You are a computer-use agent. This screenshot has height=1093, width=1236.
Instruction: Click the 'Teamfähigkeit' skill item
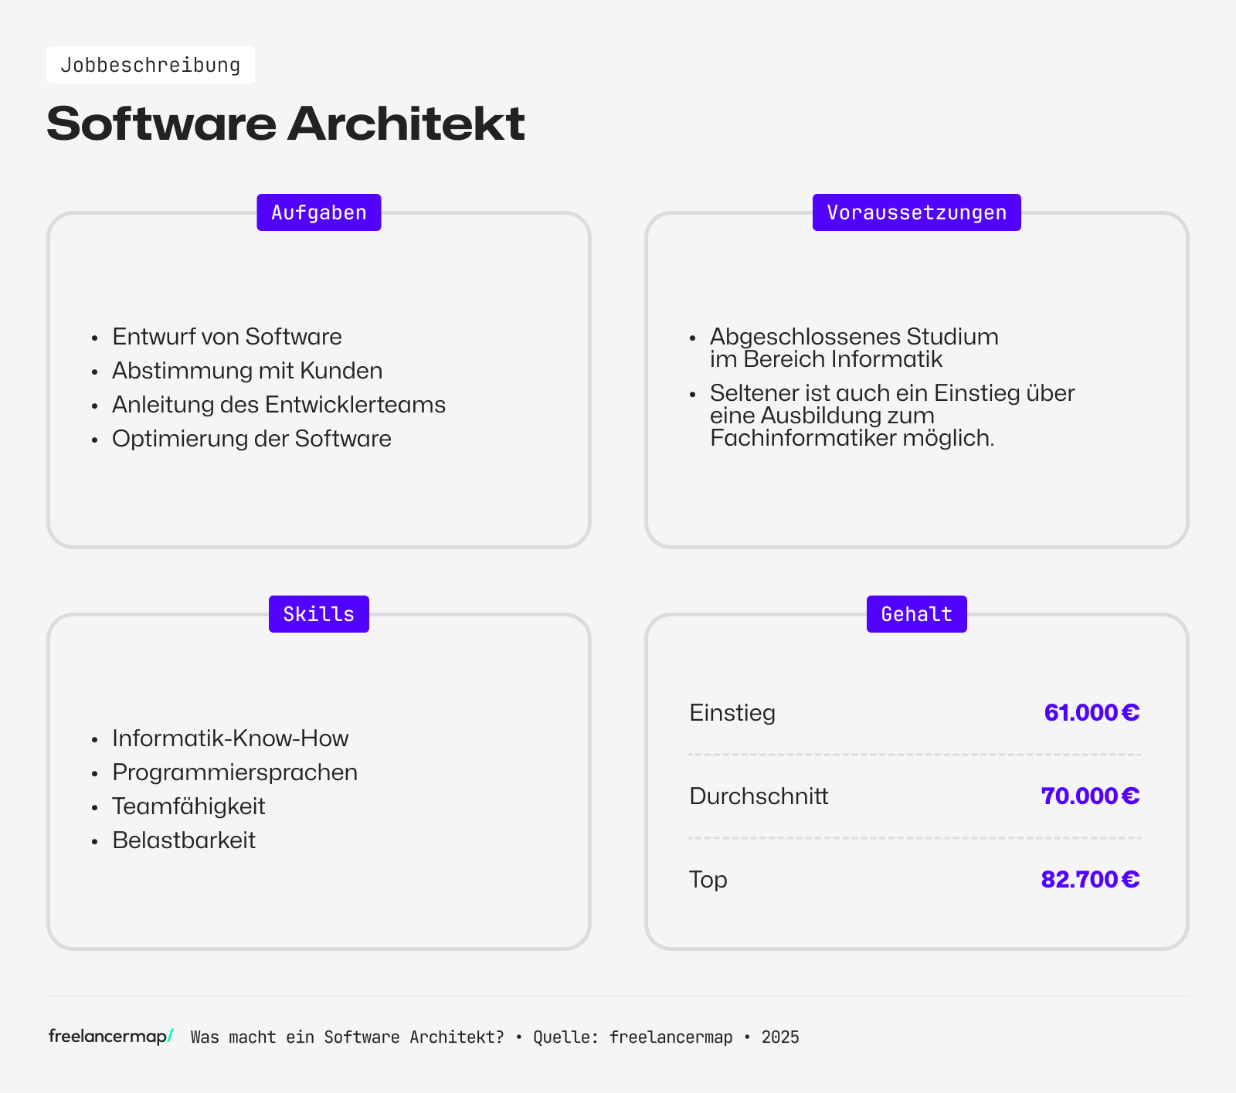[188, 806]
